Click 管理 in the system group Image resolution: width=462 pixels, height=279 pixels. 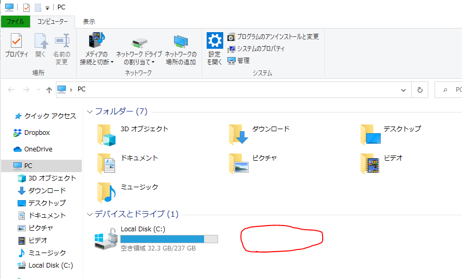click(x=239, y=61)
